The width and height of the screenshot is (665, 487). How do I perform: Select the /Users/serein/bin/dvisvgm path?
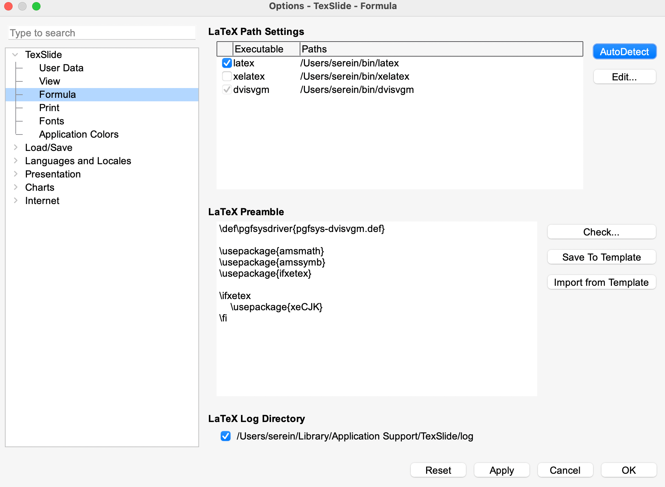tap(357, 89)
